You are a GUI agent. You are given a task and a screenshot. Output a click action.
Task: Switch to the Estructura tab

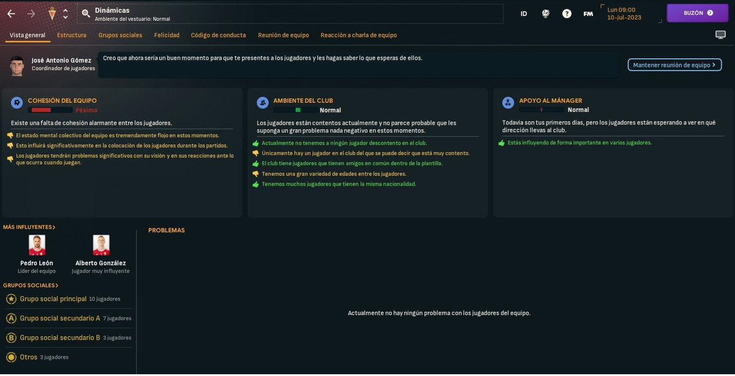(72, 35)
